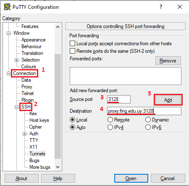Click the Open button

pos(131,178)
